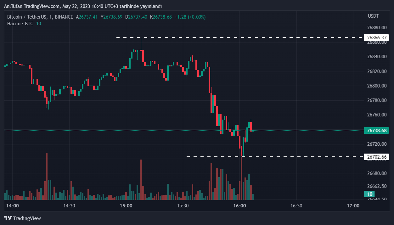
Task: Click the 15:00 time axis label
Action: 126,206
